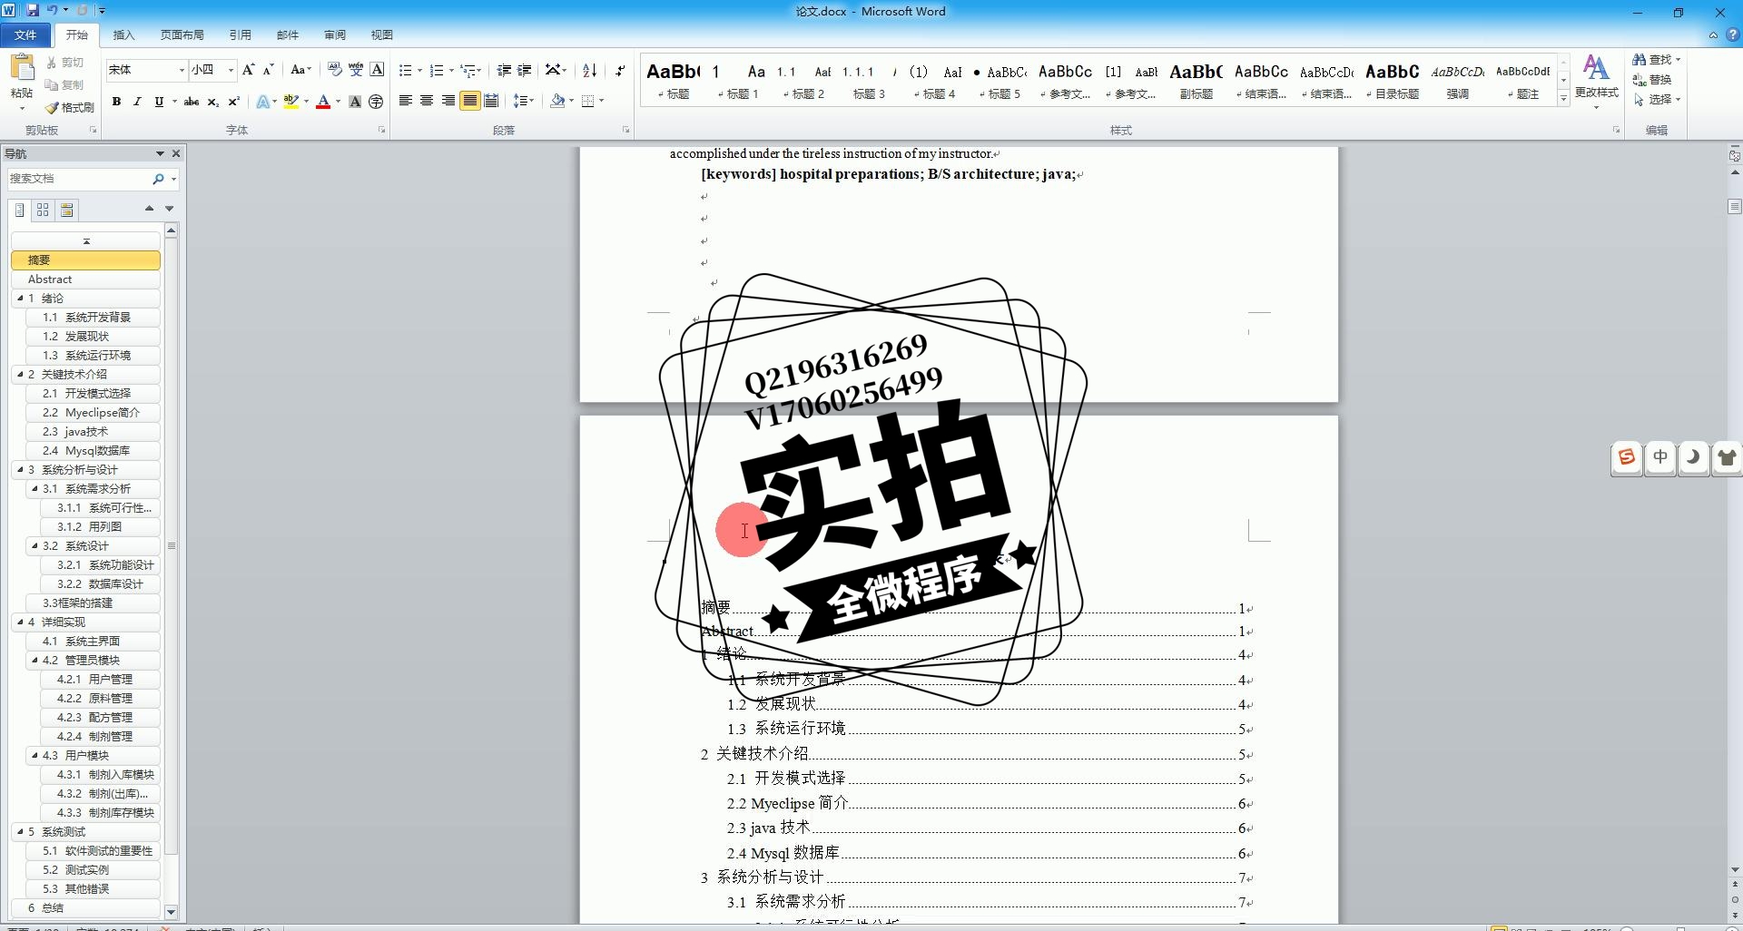Image resolution: width=1743 pixels, height=931 pixels.
Task: Toggle the Justify alignment button
Action: click(x=469, y=101)
